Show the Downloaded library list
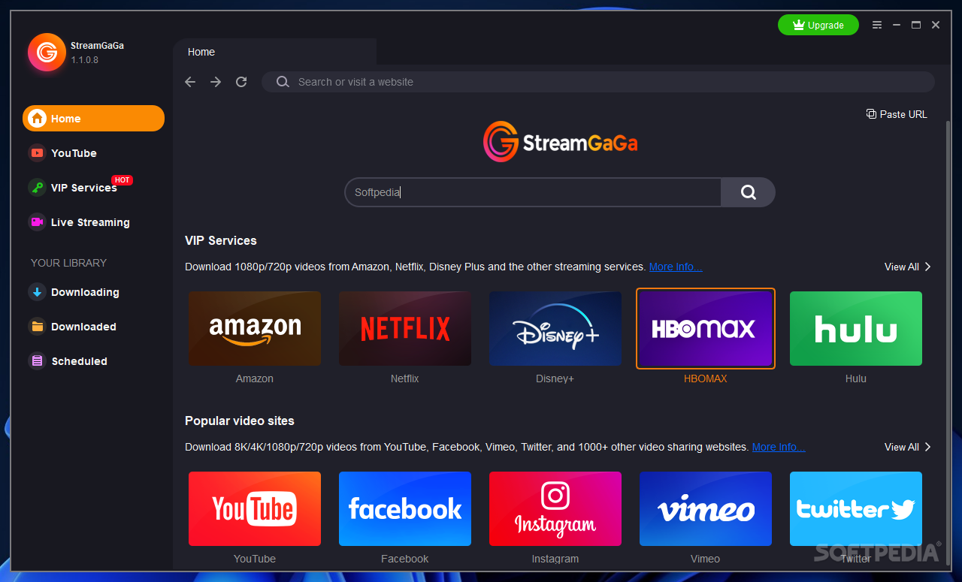This screenshot has height=582, width=962. click(73, 327)
